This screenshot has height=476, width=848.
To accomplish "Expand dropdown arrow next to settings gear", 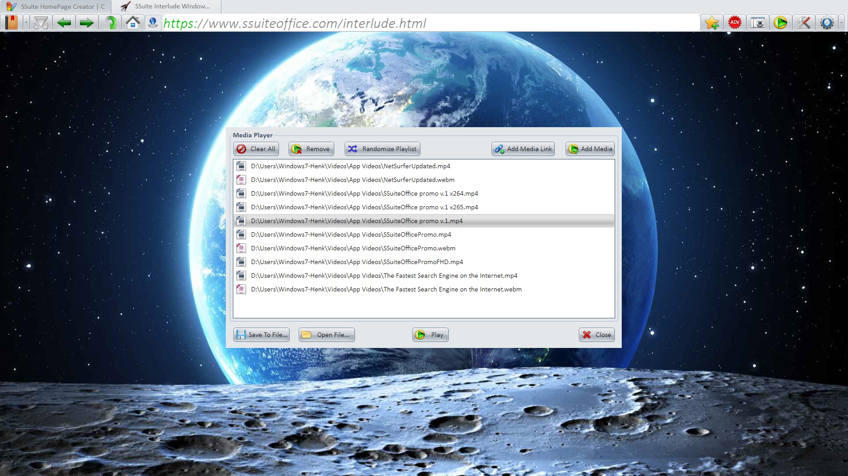I will pos(841,23).
